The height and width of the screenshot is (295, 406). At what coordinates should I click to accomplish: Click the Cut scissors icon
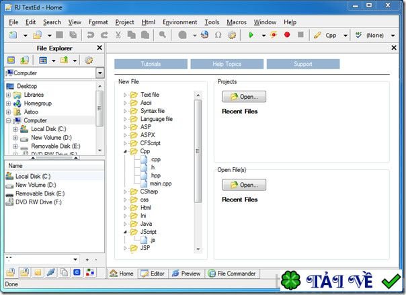click(x=118, y=35)
